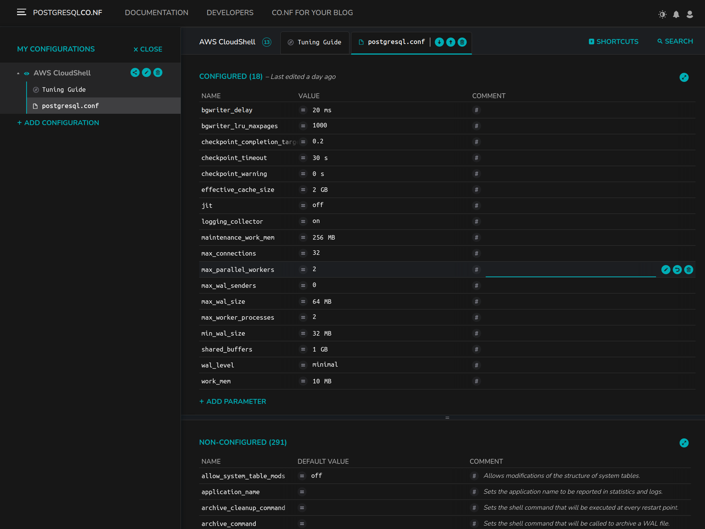Click Add Parameter link
This screenshot has height=529, width=705.
pos(233,401)
